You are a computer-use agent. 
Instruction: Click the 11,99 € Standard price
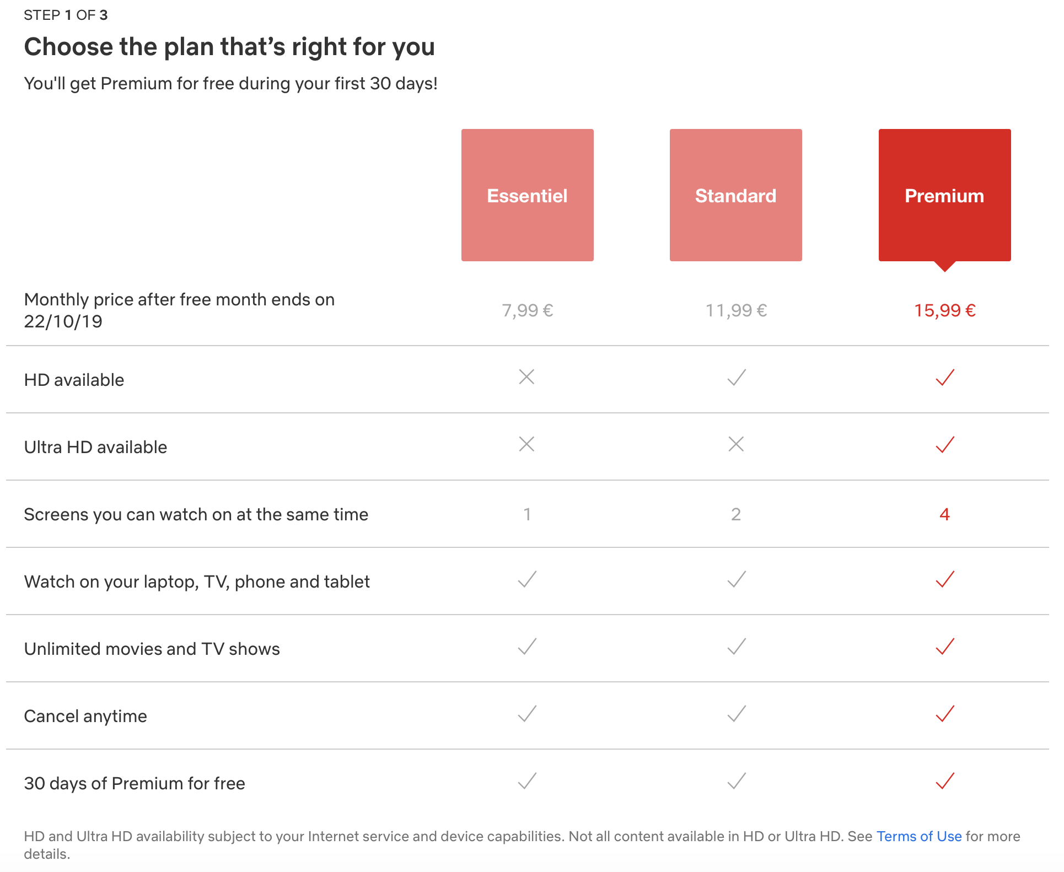tap(736, 310)
